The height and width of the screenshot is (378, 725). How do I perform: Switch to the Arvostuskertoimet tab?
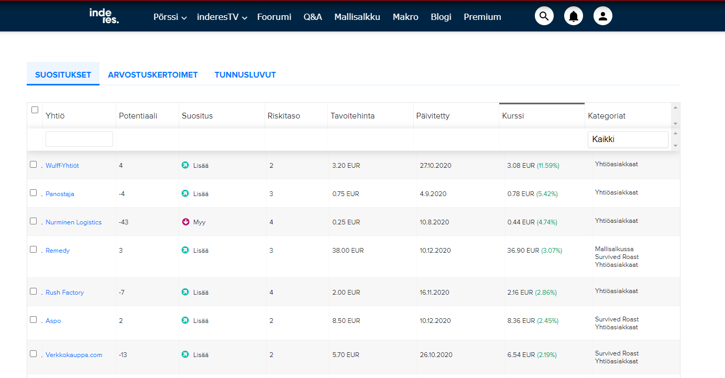pyautogui.click(x=152, y=74)
